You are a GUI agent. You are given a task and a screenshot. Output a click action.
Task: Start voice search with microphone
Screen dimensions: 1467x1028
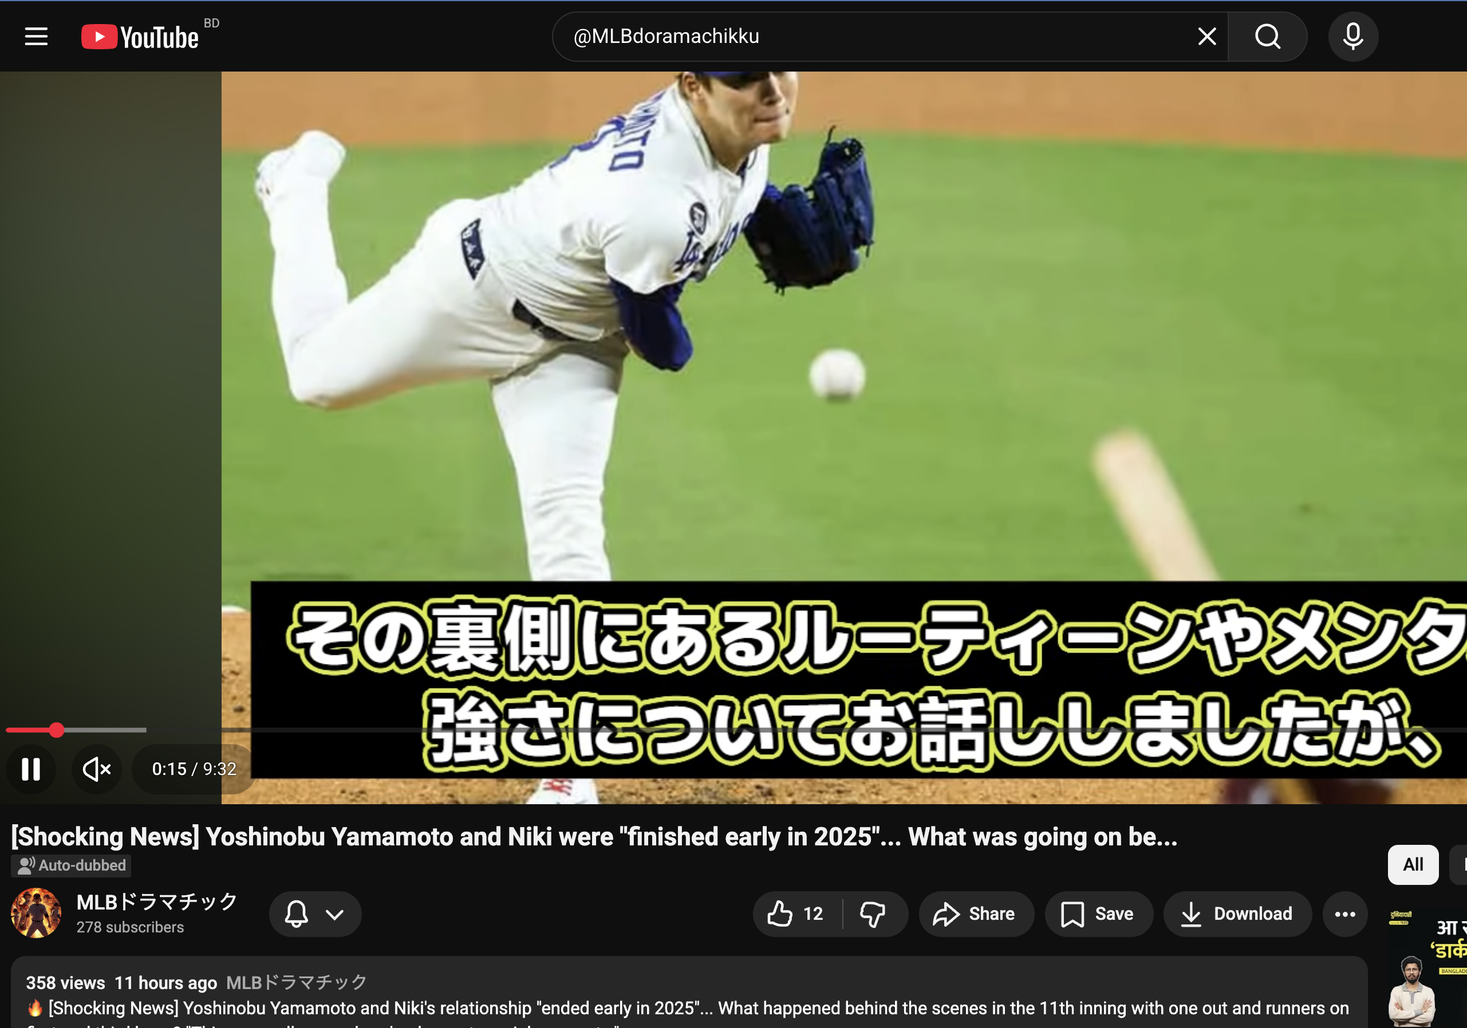(1352, 37)
